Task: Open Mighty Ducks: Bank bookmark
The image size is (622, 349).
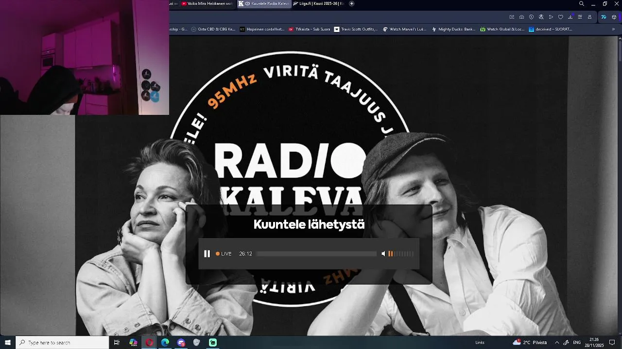Action: [x=453, y=29]
